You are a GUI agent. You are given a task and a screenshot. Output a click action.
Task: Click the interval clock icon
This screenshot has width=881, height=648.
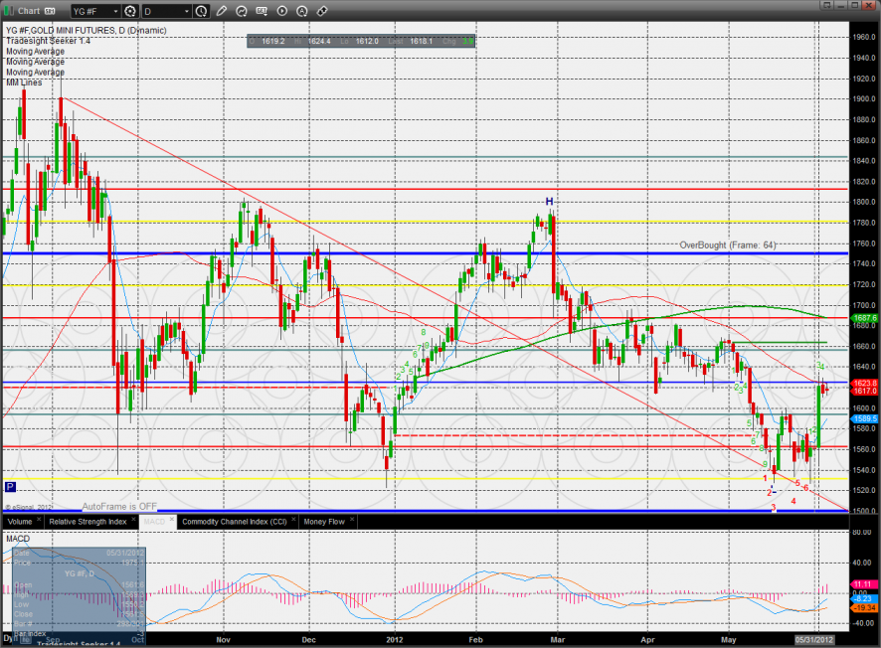202,11
